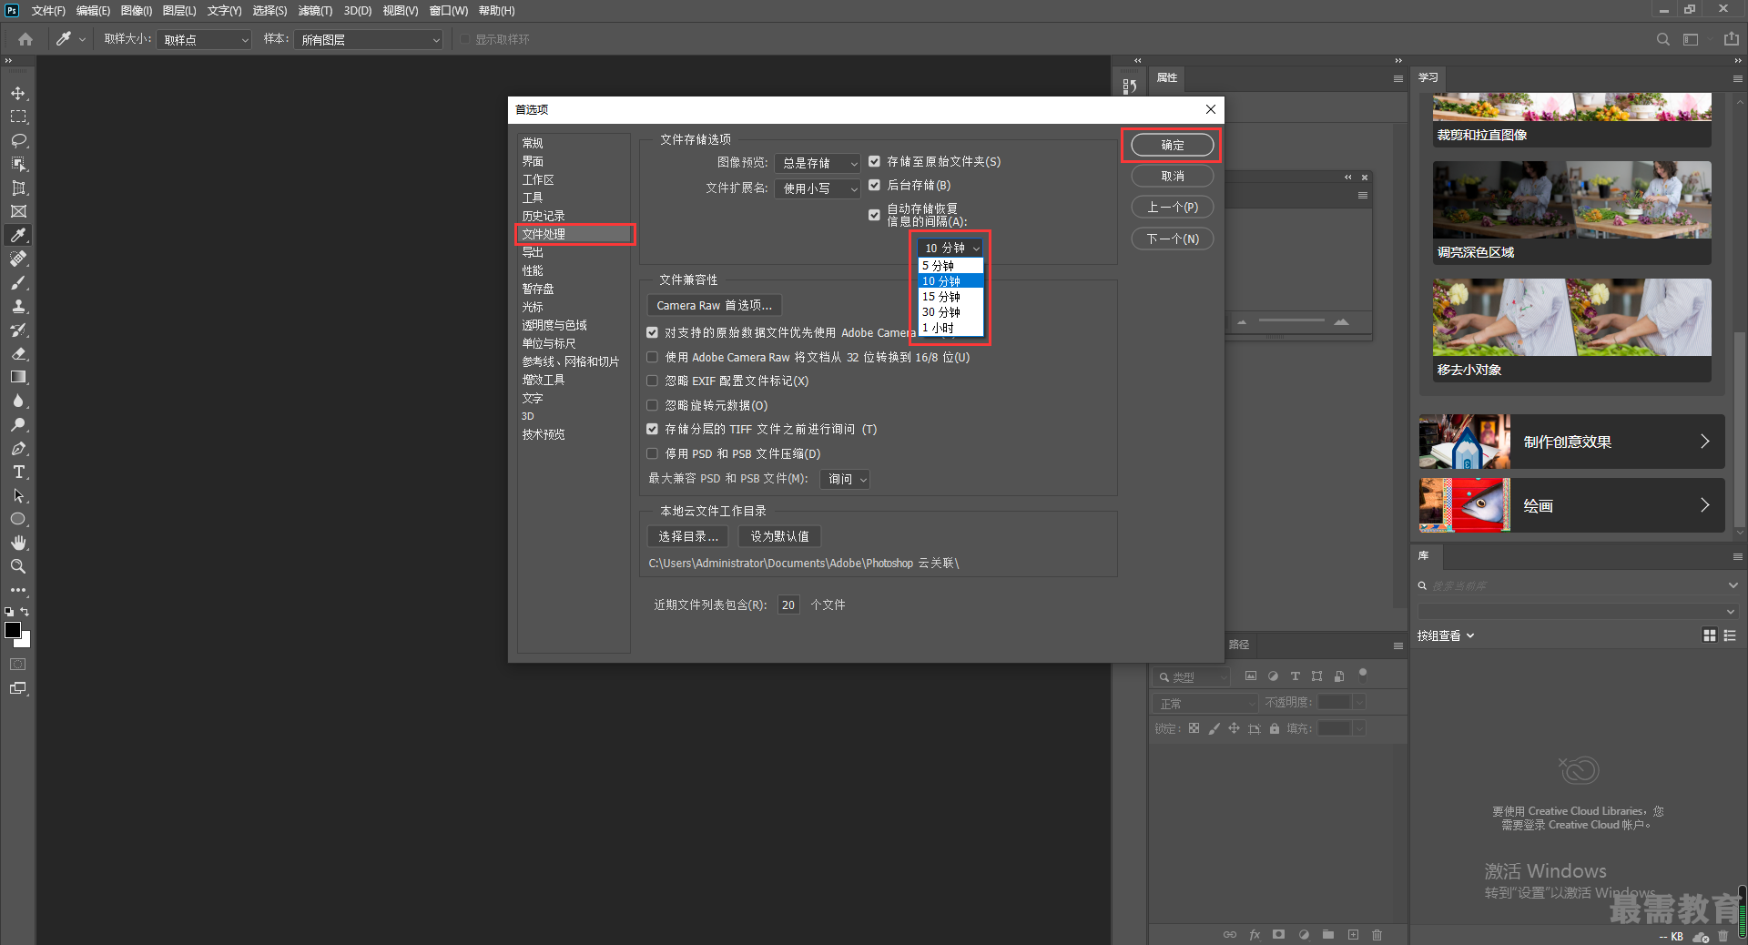This screenshot has height=945, width=1748.
Task: Select the Clone Stamp tool
Action: 18,307
